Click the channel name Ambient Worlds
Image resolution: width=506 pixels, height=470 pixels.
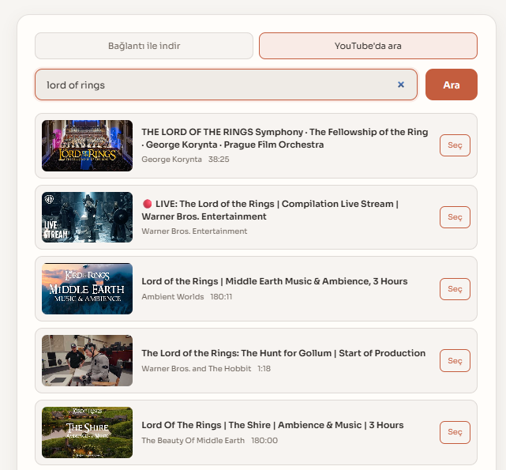[173, 296]
